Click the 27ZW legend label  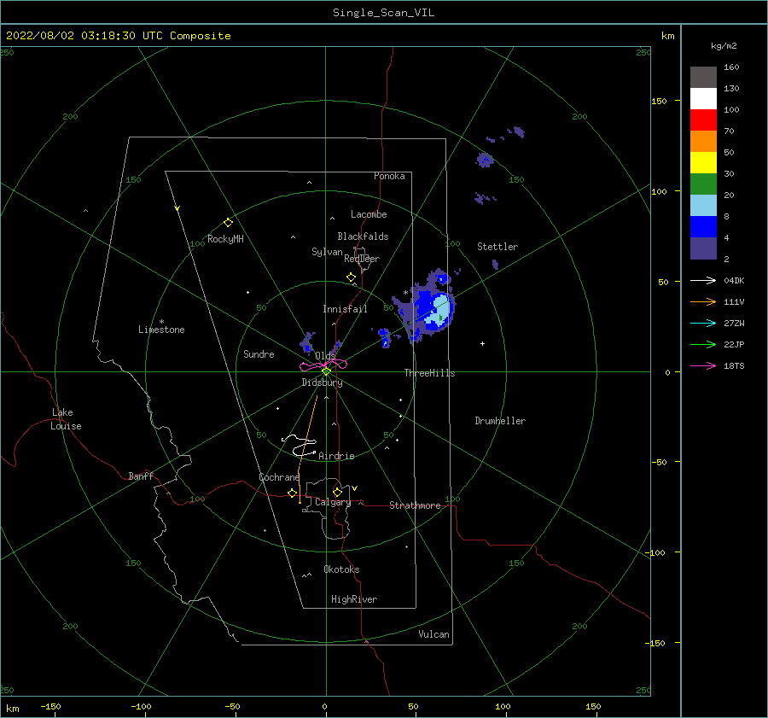[734, 324]
